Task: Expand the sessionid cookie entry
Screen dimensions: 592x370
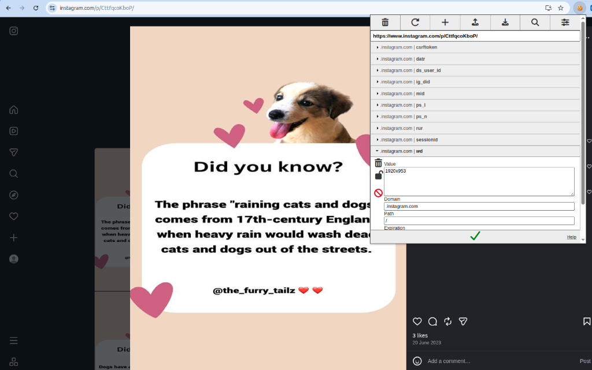Action: 378,140
